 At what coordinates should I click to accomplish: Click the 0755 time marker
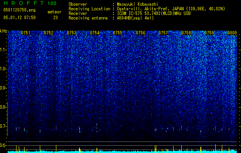click(x=118, y=33)
